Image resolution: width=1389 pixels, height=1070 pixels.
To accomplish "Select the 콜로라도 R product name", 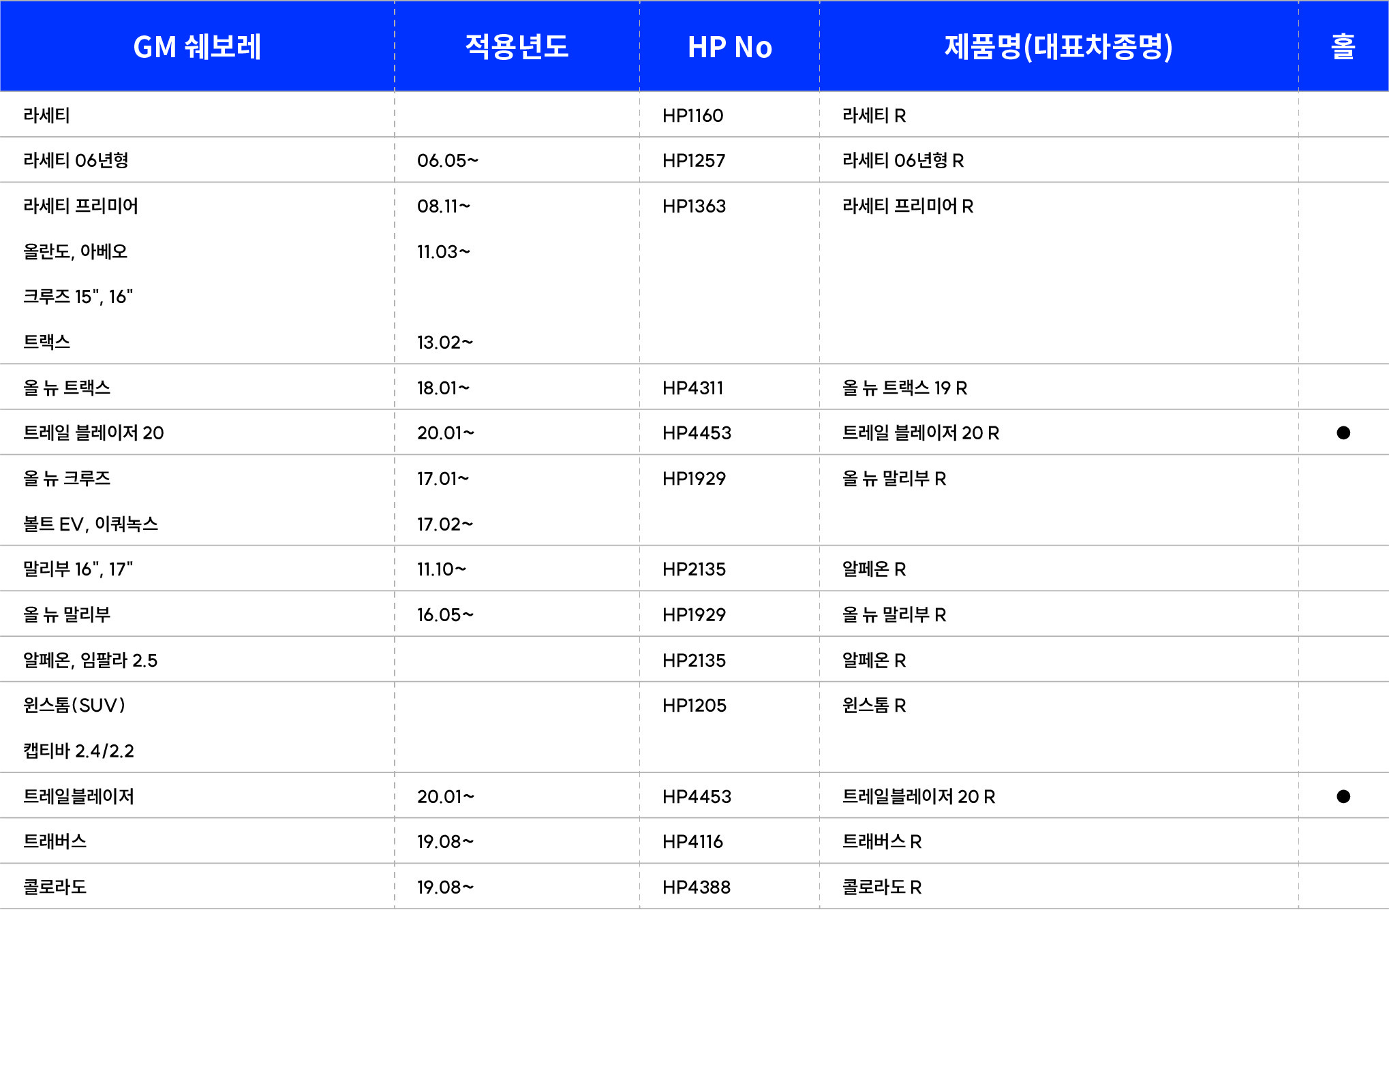I will click(882, 887).
